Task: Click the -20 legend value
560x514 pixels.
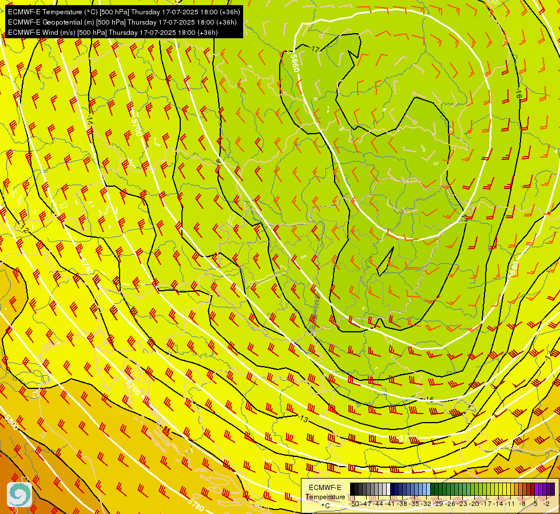Action: pos(474,504)
